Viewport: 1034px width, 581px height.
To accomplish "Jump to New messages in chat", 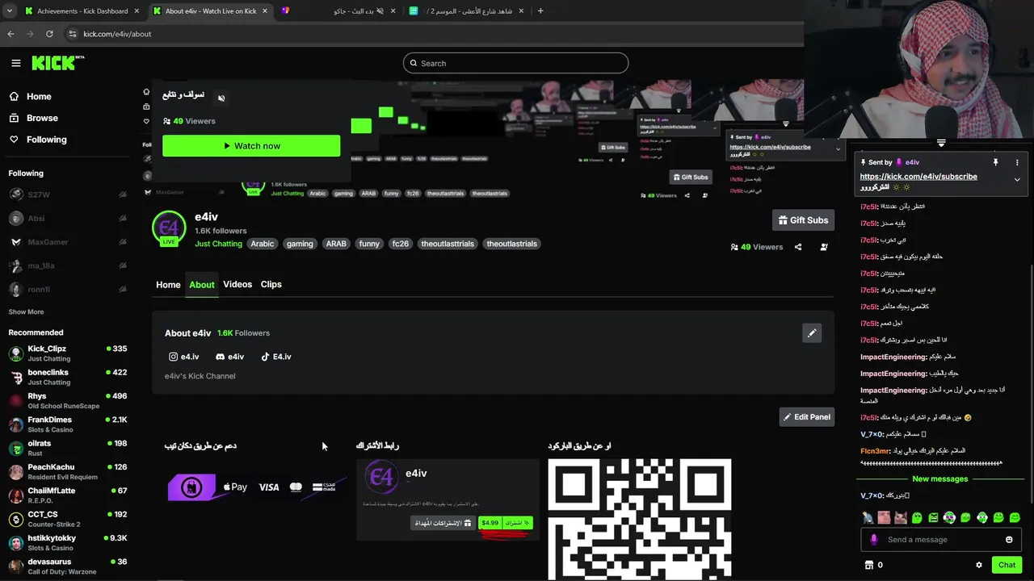I will tap(939, 479).
